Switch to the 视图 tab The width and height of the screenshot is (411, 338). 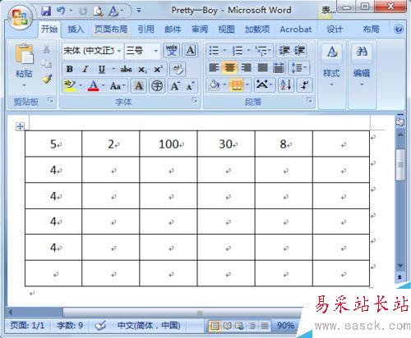(x=226, y=29)
